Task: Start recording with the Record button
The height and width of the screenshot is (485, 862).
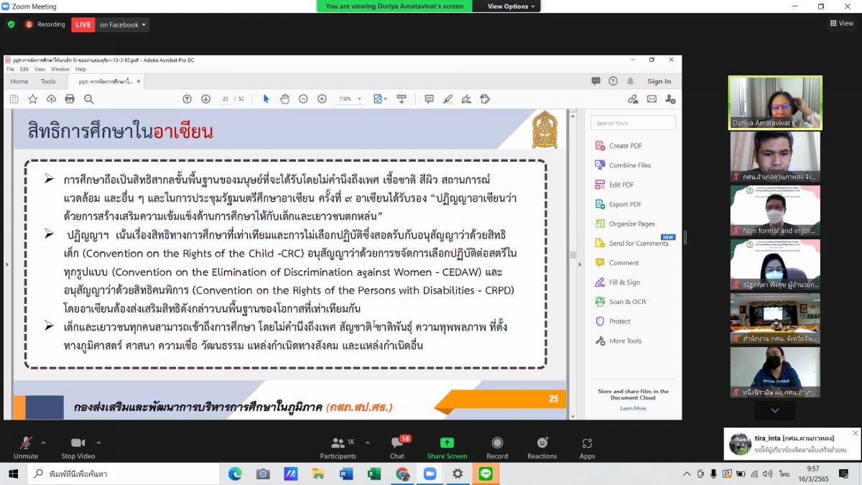Action: click(x=497, y=447)
